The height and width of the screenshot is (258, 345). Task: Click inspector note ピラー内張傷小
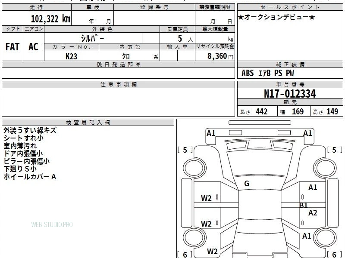[x=26, y=161]
